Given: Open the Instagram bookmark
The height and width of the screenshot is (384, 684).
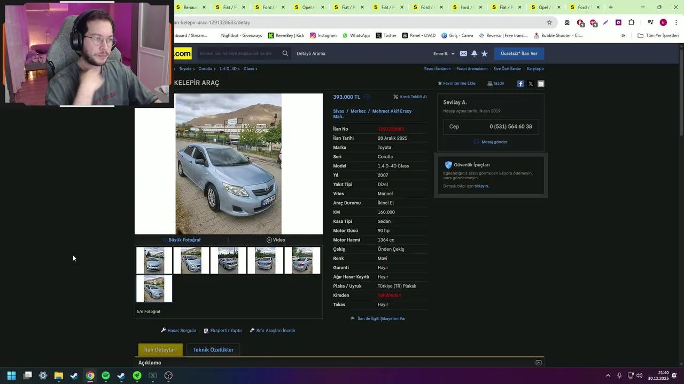Looking at the screenshot, I should [323, 36].
